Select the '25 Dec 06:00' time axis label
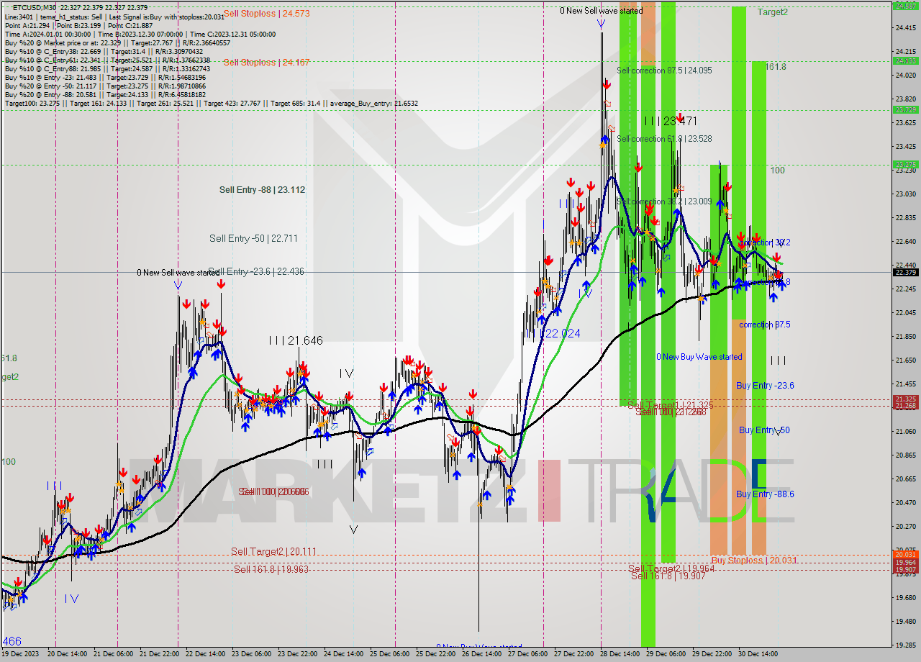The image size is (921, 662). coord(389,654)
